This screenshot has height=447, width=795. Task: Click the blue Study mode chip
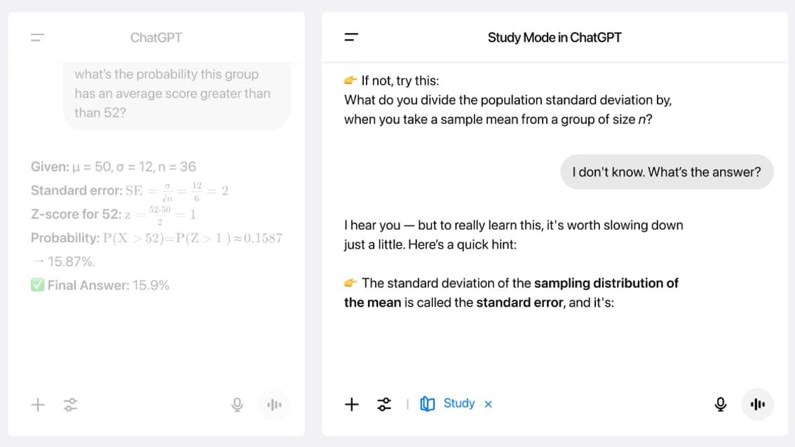[x=448, y=404]
